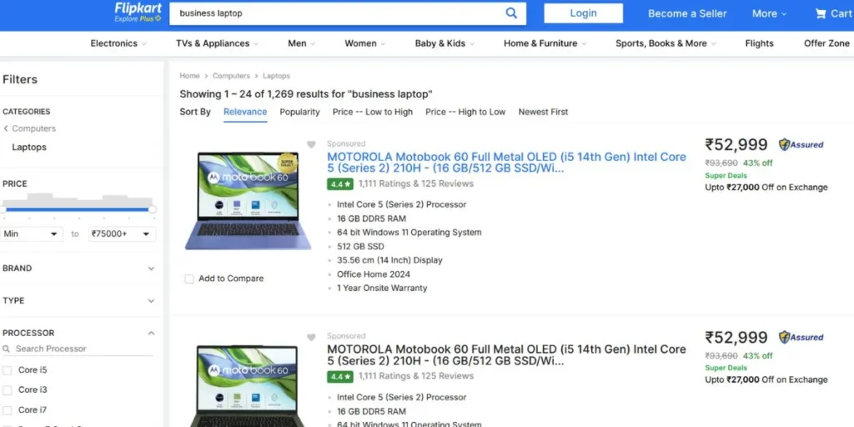Click the Login button
The width and height of the screenshot is (854, 427).
pos(583,13)
